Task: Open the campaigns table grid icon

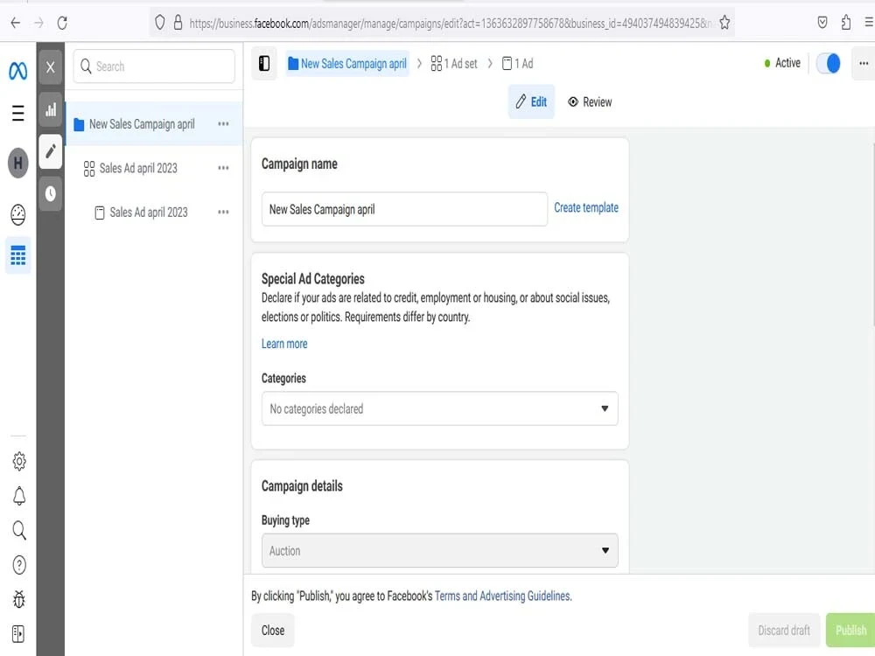Action: [x=17, y=255]
